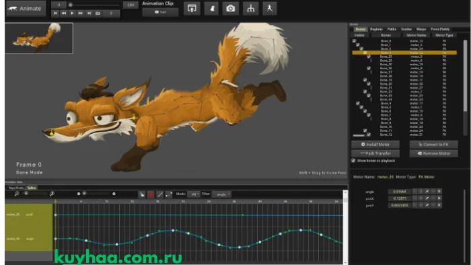Click the export animation icon
Image resolution: width=471 pixels, height=265 pixels.
(x=192, y=8)
